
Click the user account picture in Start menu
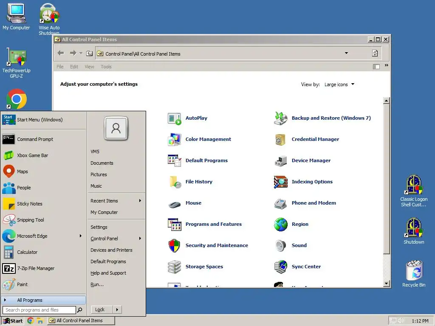click(x=116, y=129)
